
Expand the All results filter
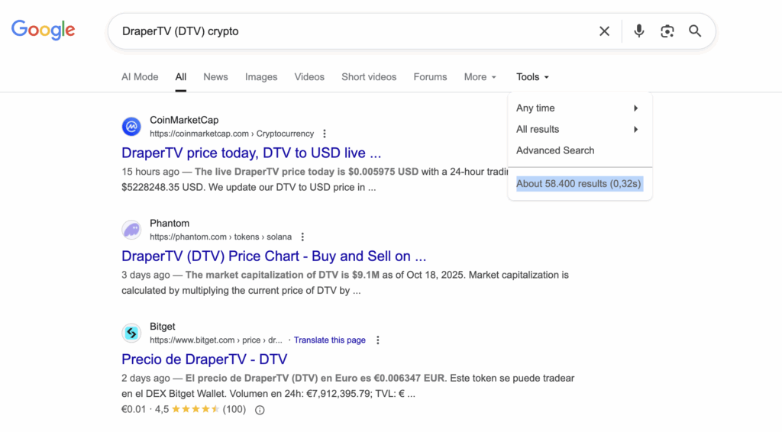click(x=578, y=130)
